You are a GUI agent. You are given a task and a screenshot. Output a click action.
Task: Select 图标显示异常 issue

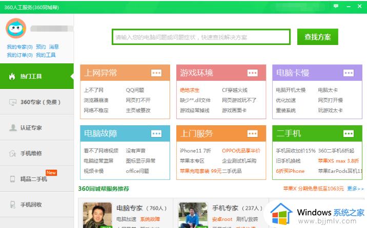coord(140,161)
